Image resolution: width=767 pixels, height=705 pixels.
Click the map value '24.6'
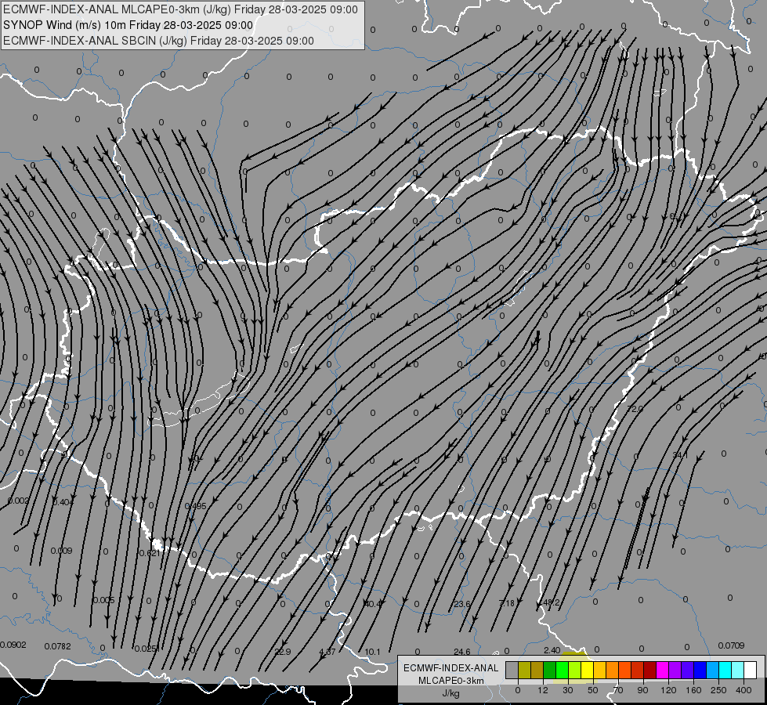pyautogui.click(x=461, y=652)
